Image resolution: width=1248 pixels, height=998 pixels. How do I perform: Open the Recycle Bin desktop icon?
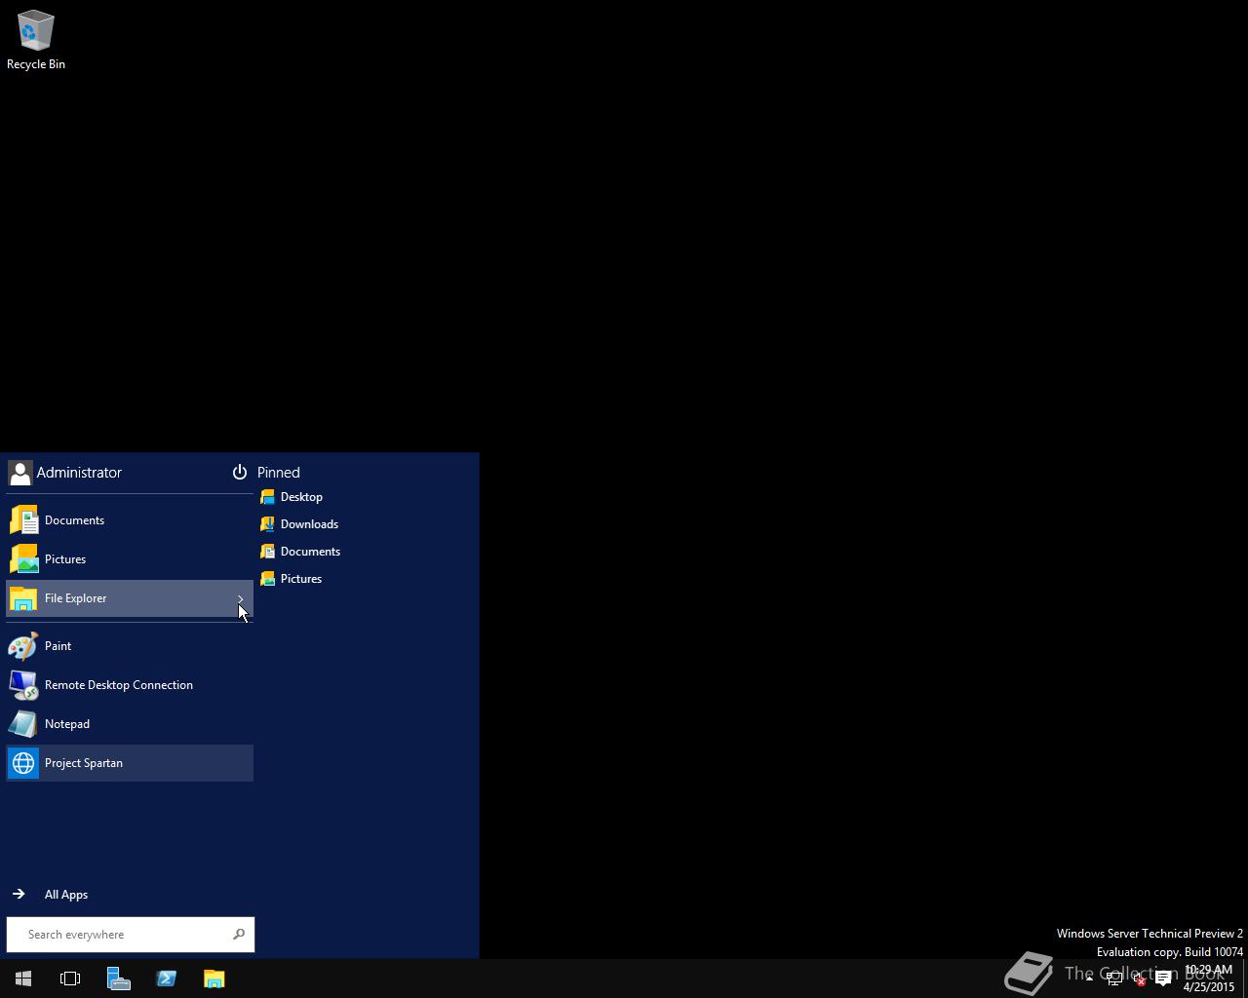click(36, 40)
